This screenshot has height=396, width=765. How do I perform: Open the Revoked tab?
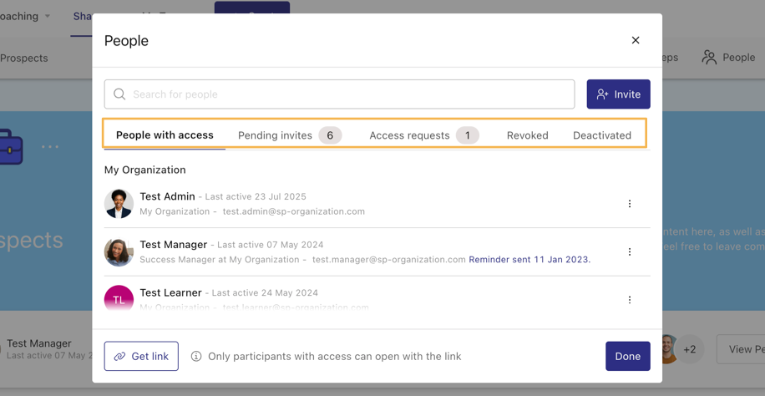(527, 135)
